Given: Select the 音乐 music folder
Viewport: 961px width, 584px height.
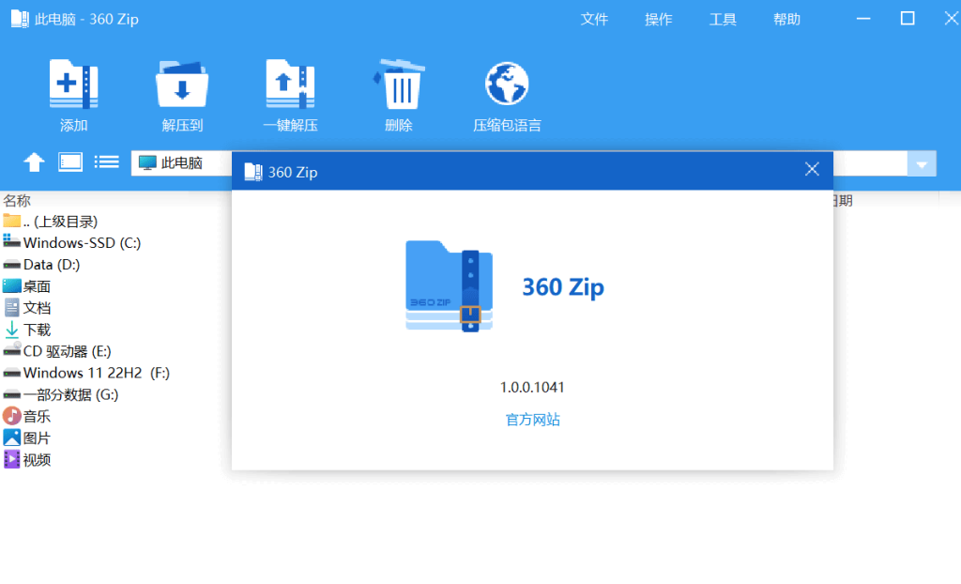Looking at the screenshot, I should pyautogui.click(x=37, y=416).
